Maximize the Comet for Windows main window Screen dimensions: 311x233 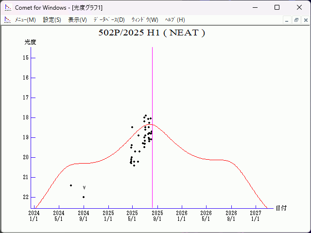click(x=277, y=7)
